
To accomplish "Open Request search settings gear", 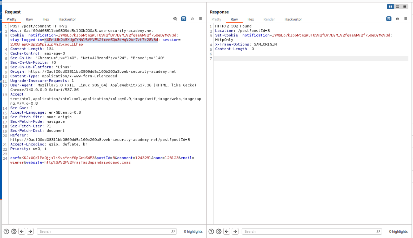I will pyautogui.click(x=14, y=232).
